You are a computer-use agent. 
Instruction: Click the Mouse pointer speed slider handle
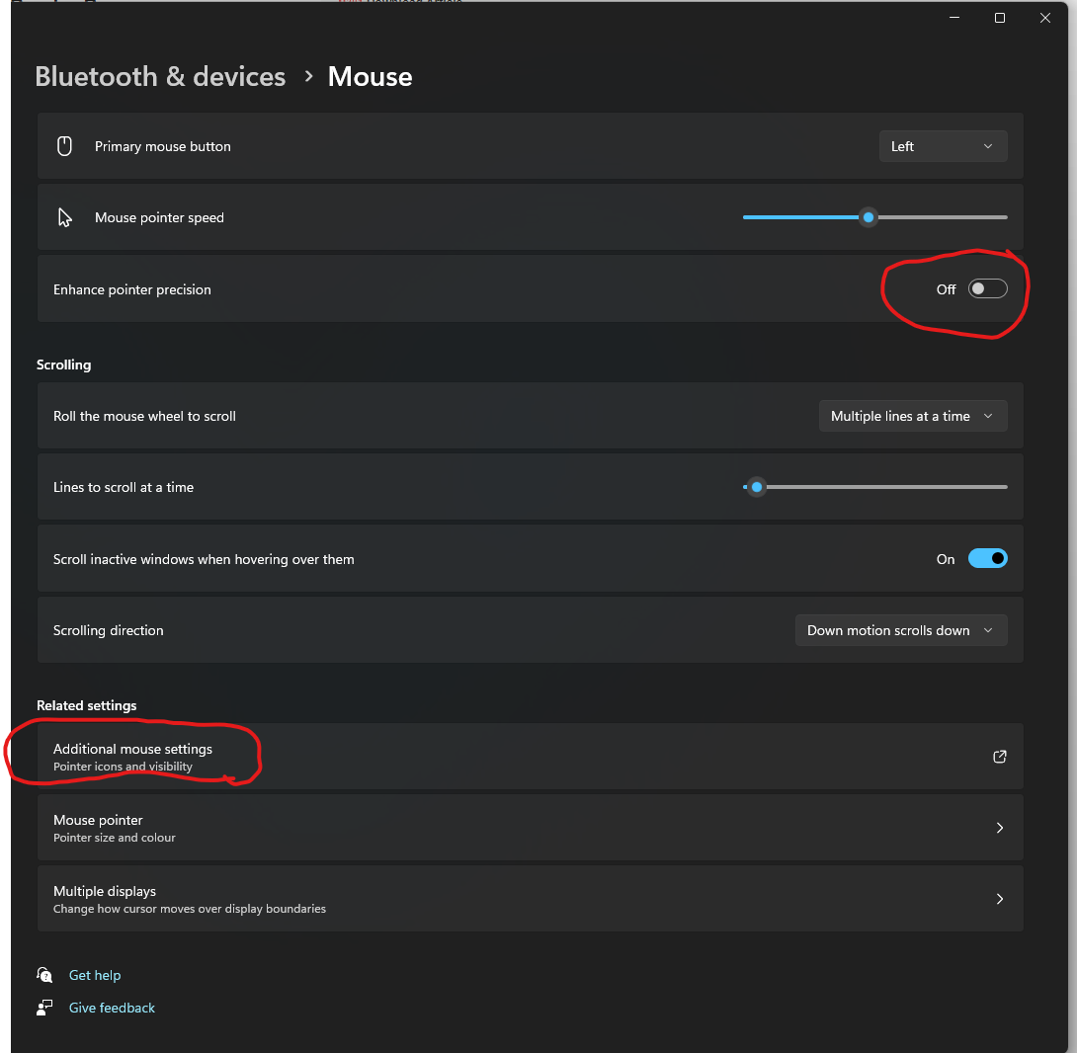868,217
